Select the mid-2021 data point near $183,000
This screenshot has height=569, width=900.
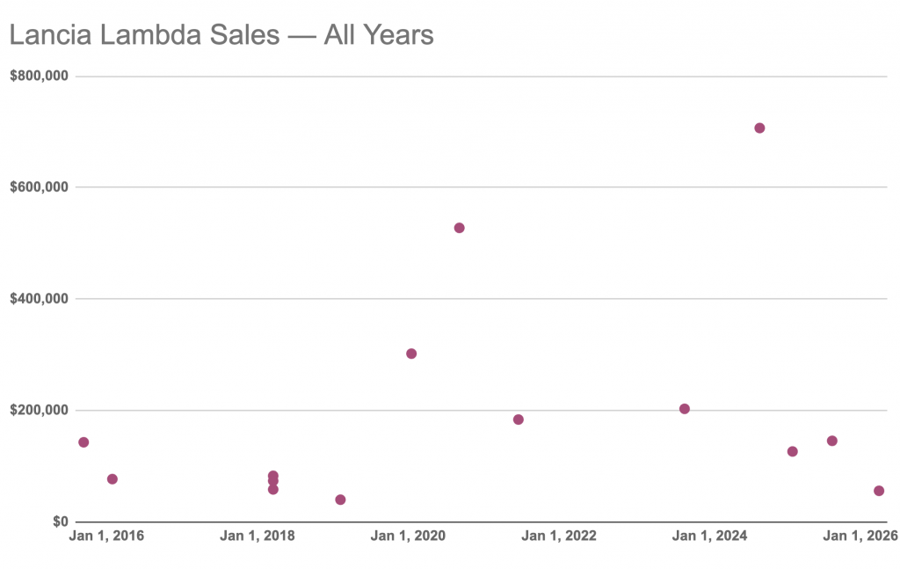coord(519,419)
